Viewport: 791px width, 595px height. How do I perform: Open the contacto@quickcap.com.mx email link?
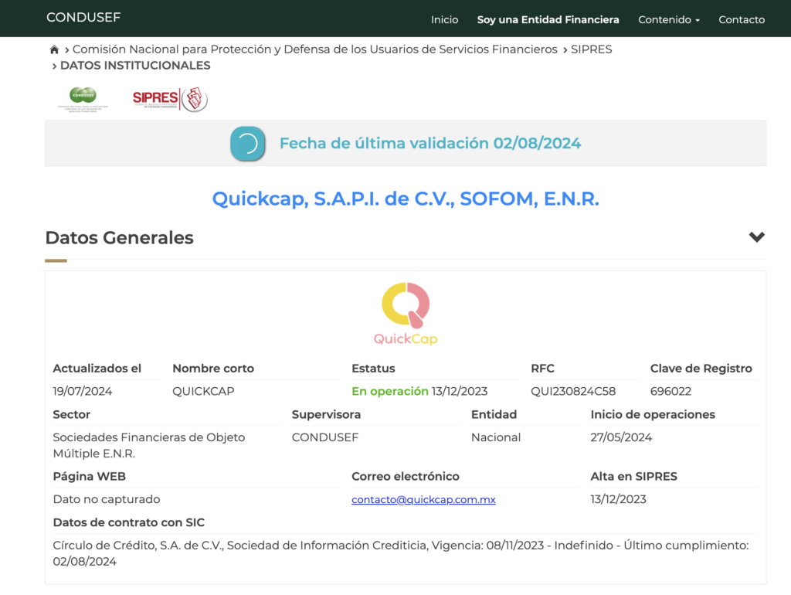point(423,500)
